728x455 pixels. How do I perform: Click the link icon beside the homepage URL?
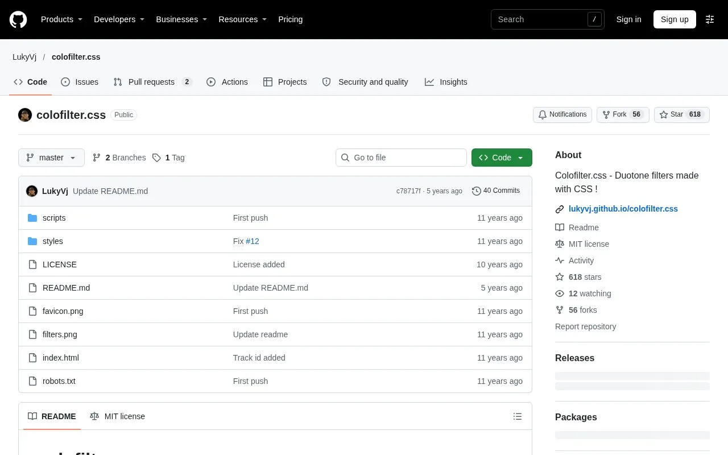(x=560, y=209)
